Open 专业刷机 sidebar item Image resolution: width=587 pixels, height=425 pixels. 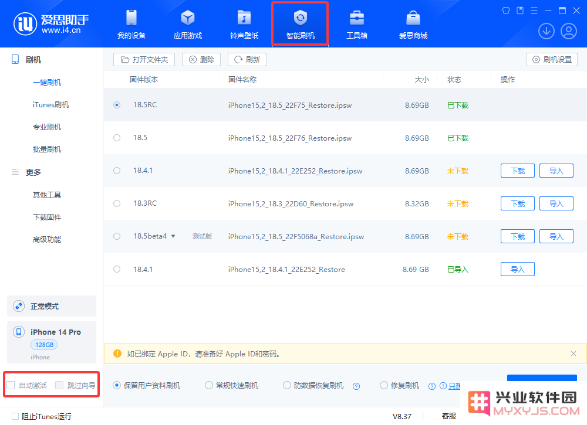click(x=47, y=127)
